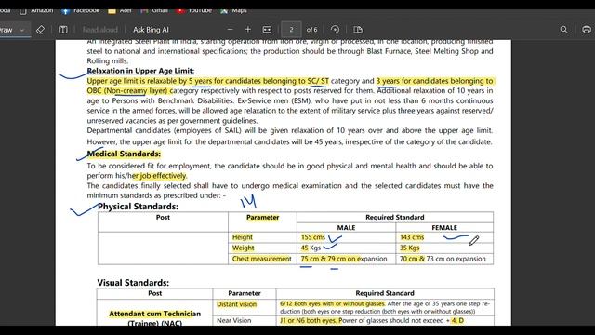This screenshot has width=595, height=335.
Task: Start Read aloud
Action: coord(99,30)
